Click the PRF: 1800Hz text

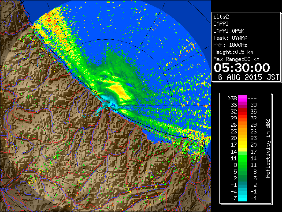point(230,45)
